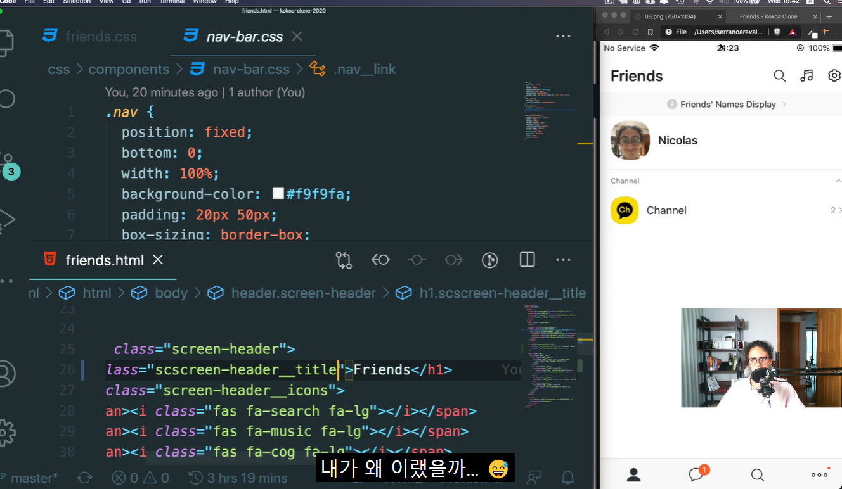The width and height of the screenshot is (842, 489).
Task: Click the #f9f9fa color swatch
Action: pyautogui.click(x=278, y=194)
